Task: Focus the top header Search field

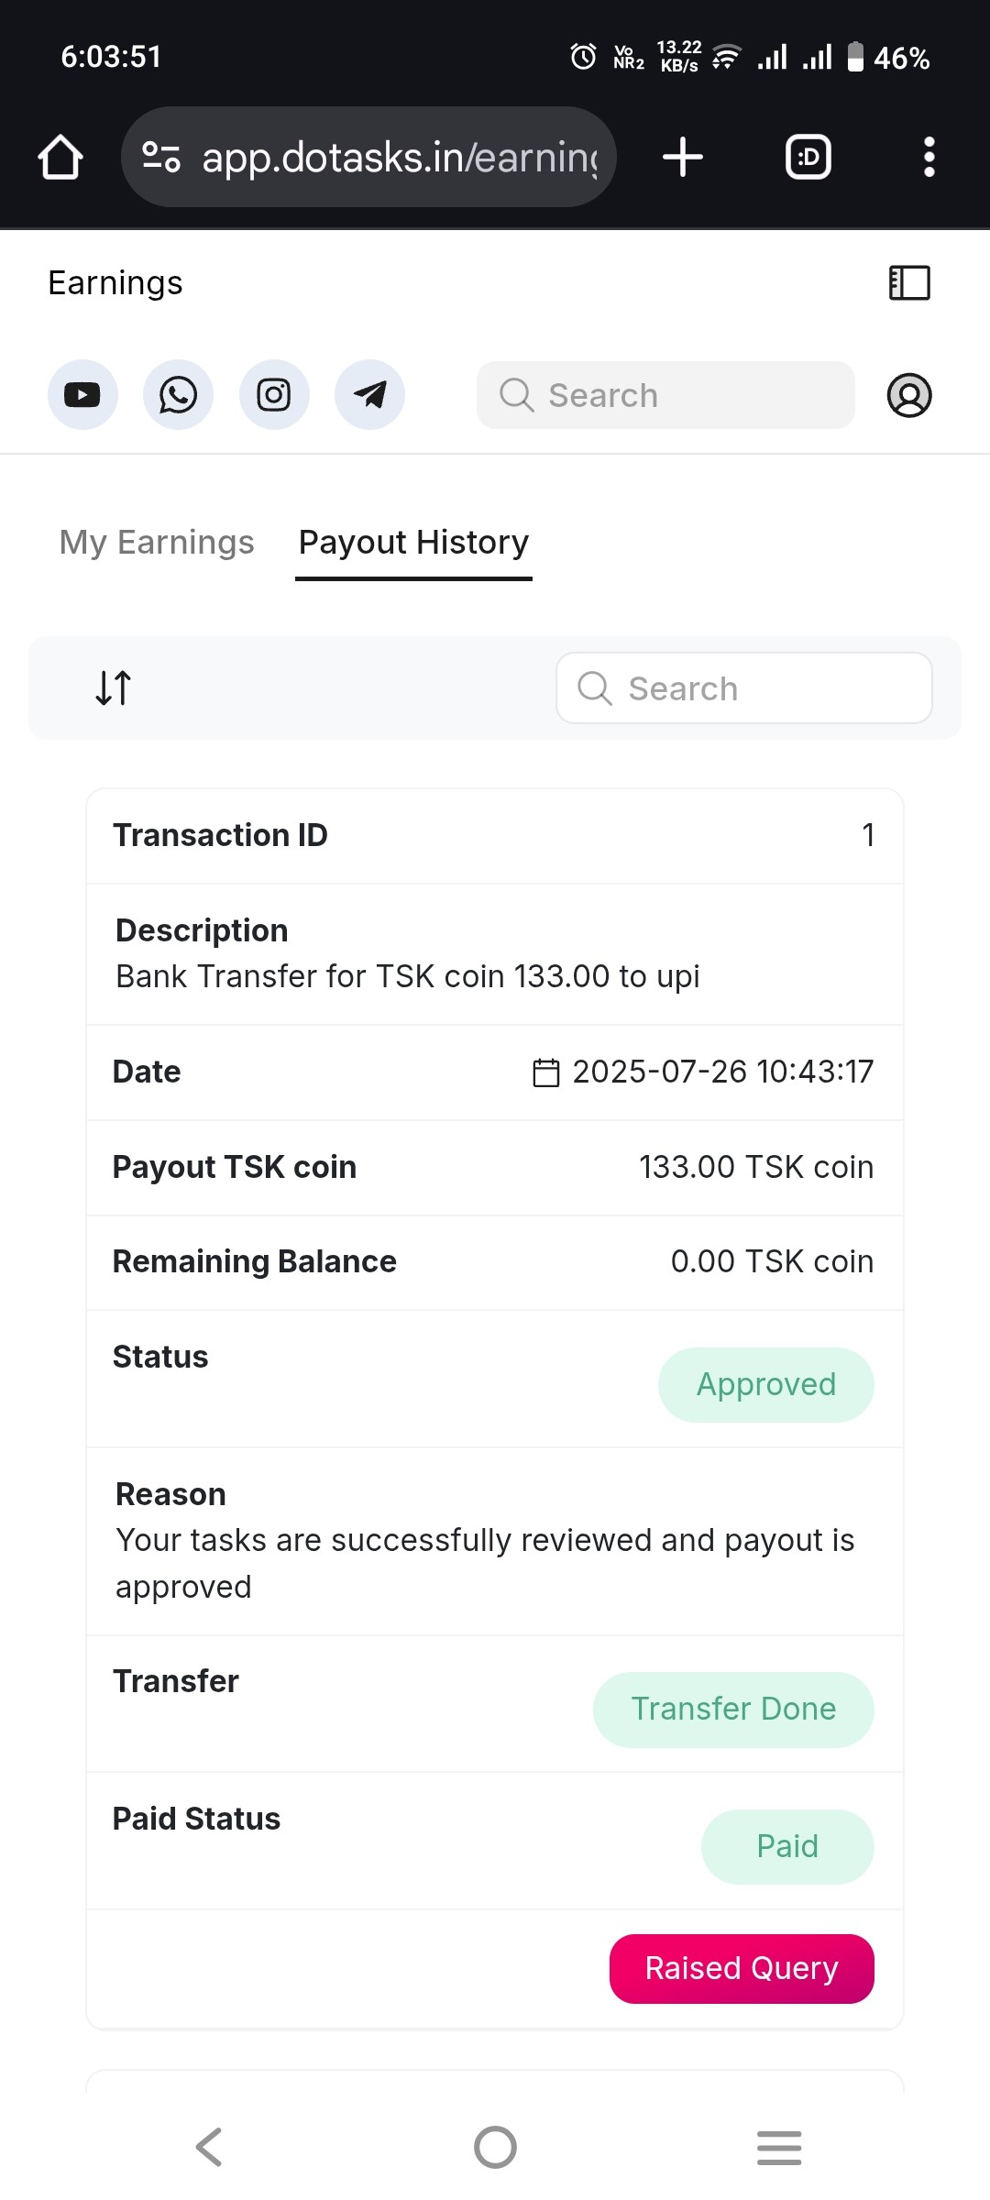Action: click(x=665, y=395)
